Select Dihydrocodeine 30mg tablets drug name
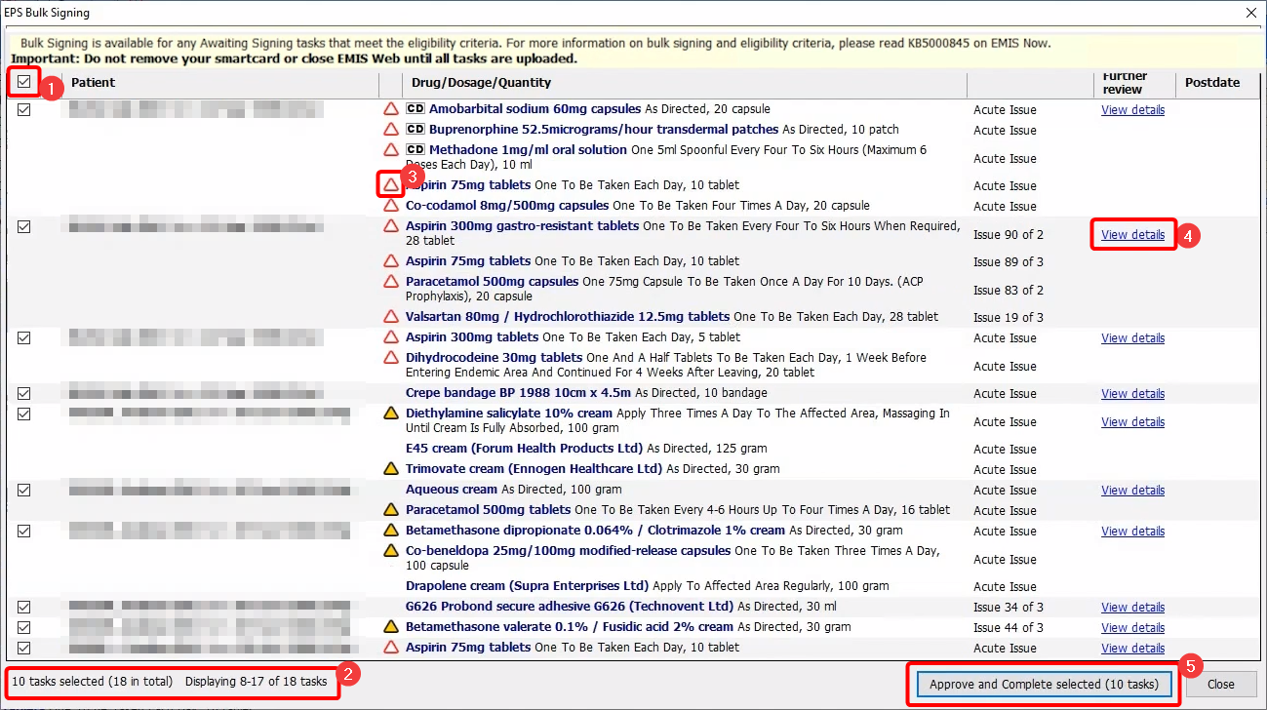This screenshot has height=710, width=1267. pyautogui.click(x=495, y=358)
